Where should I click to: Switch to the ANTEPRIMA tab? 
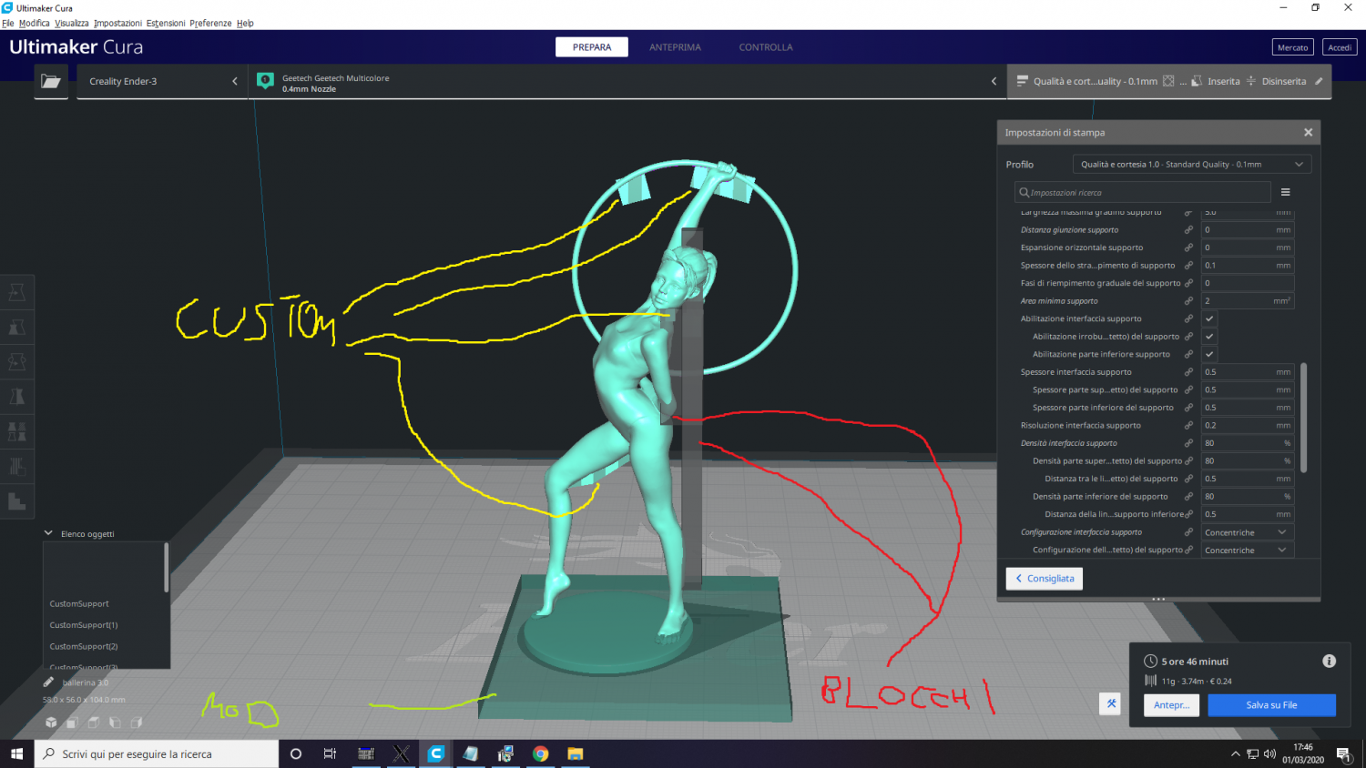[675, 47]
